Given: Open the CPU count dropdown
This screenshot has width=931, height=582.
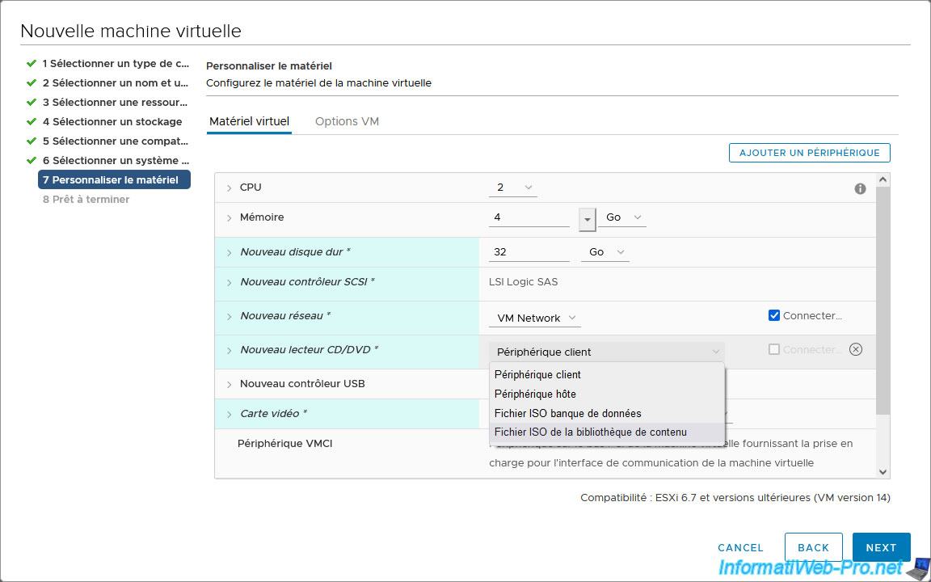Looking at the screenshot, I should [513, 188].
